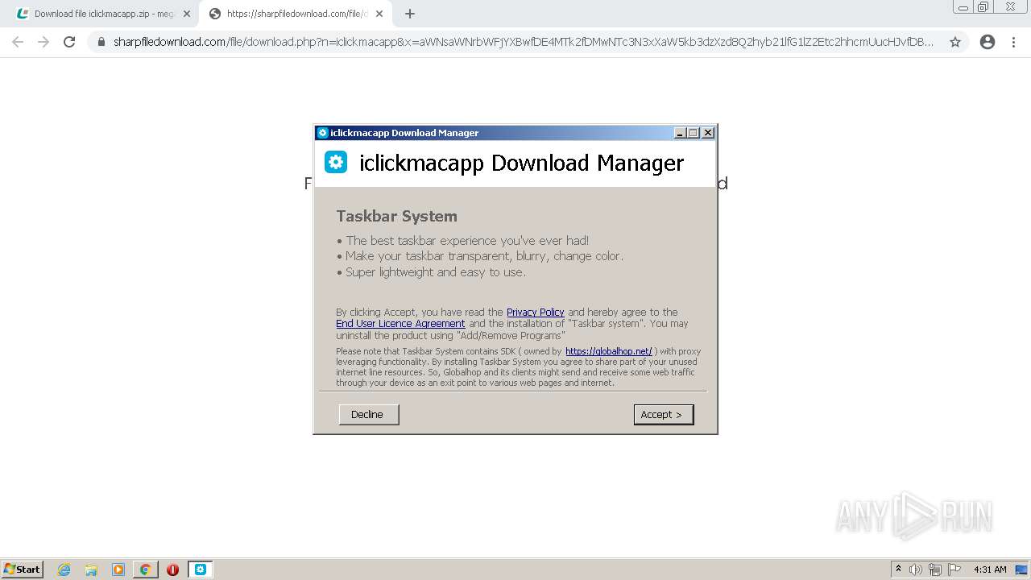Open Windows Media Player from taskbar
The image size is (1031, 580).
[x=118, y=570]
